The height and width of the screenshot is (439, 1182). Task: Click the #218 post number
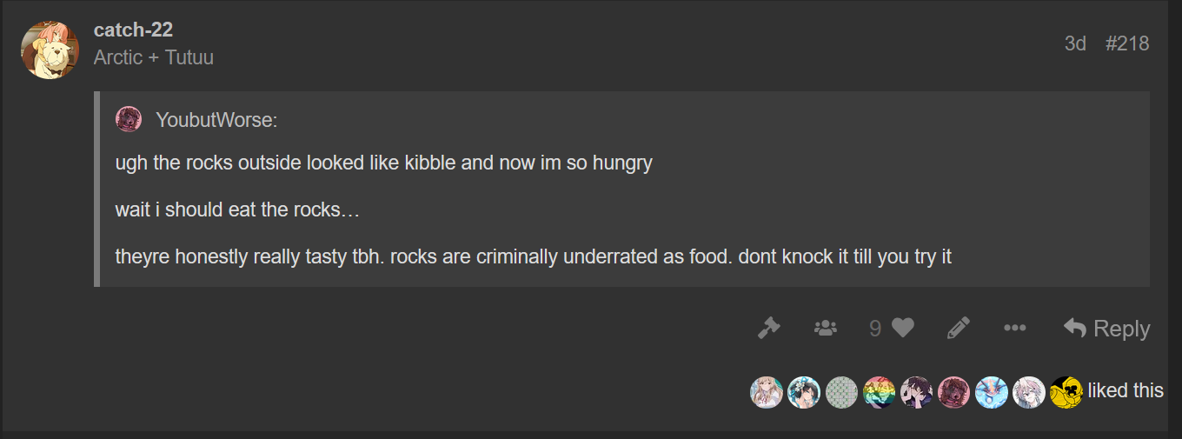(x=1126, y=43)
